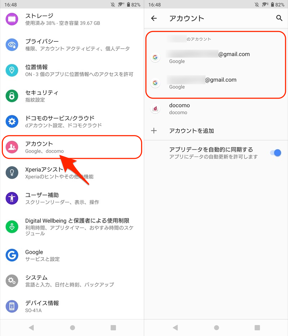Open System settings gear entry

(72, 281)
